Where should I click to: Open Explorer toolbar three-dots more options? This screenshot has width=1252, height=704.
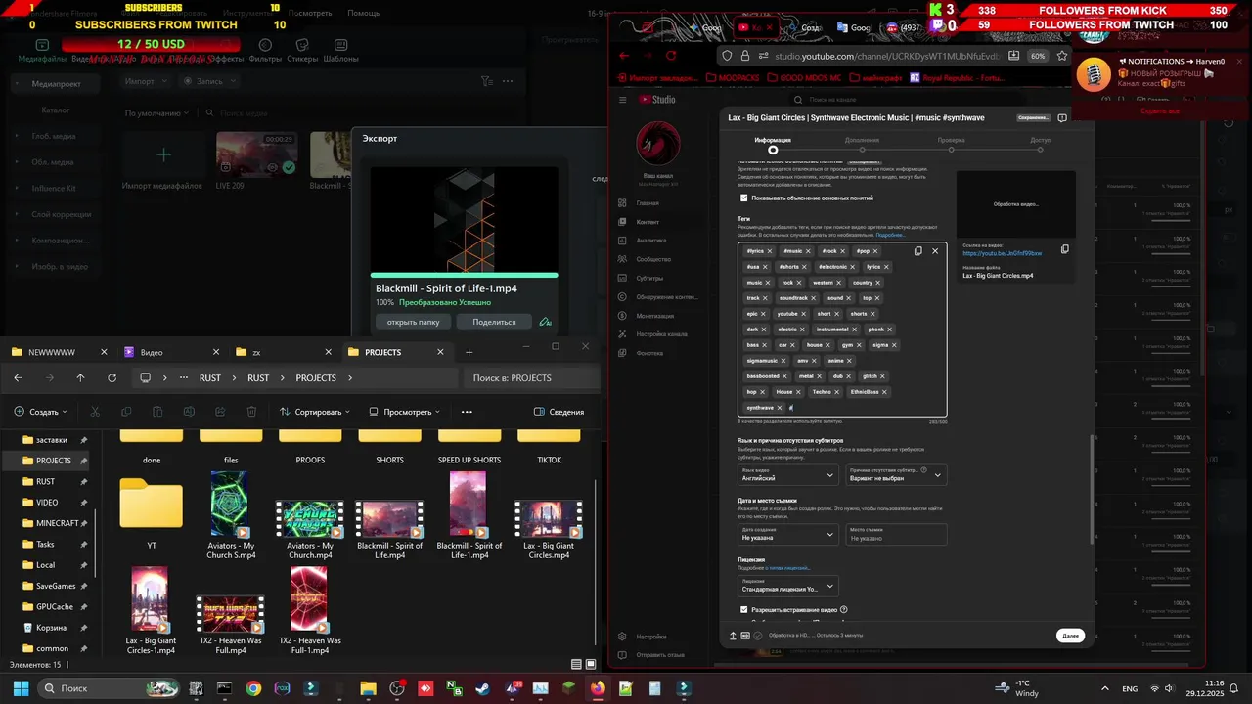(467, 412)
